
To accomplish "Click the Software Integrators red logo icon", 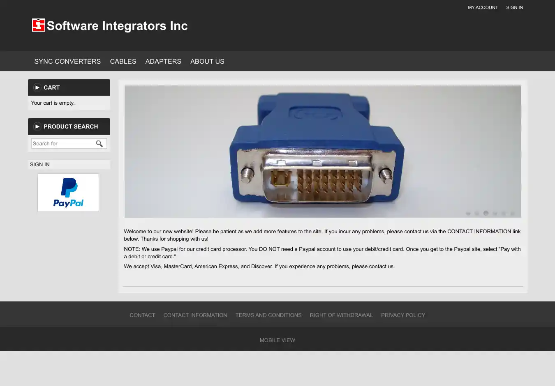I will tap(38, 25).
